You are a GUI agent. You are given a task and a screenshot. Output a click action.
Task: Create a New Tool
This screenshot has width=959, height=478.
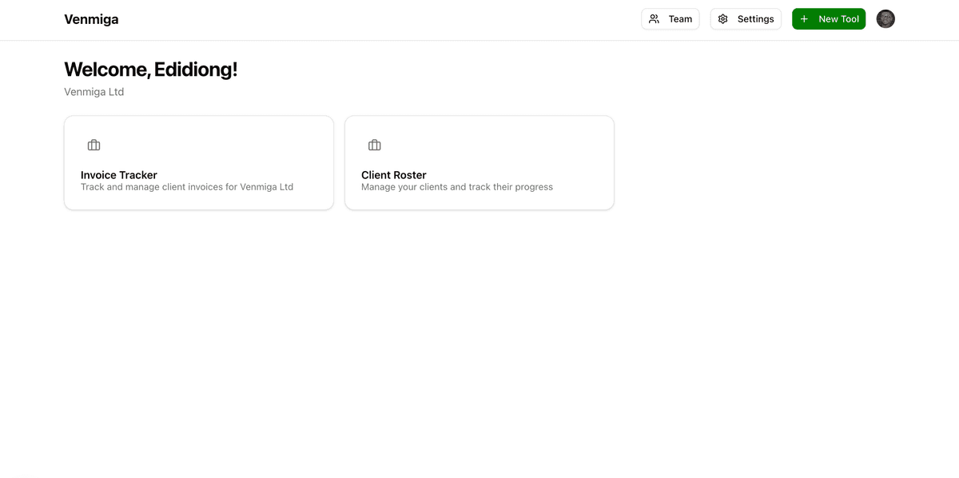(x=829, y=19)
